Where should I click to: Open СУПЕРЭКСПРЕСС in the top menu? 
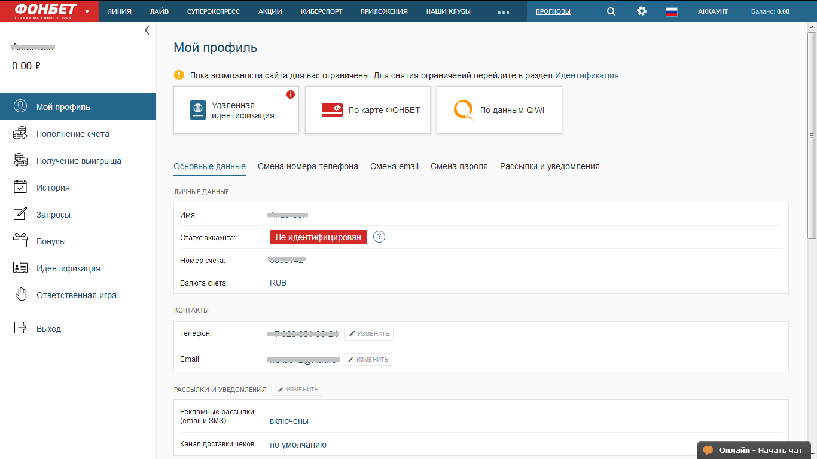(214, 11)
